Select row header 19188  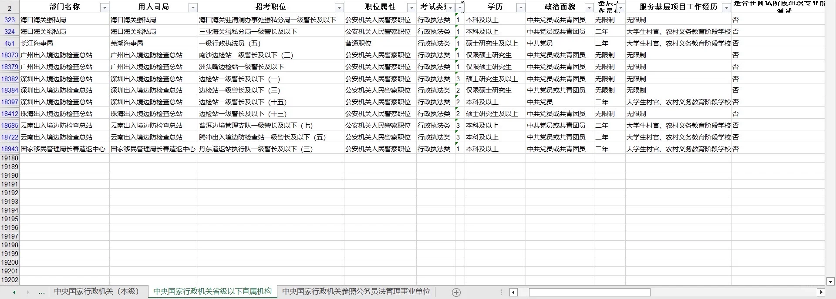(10, 158)
